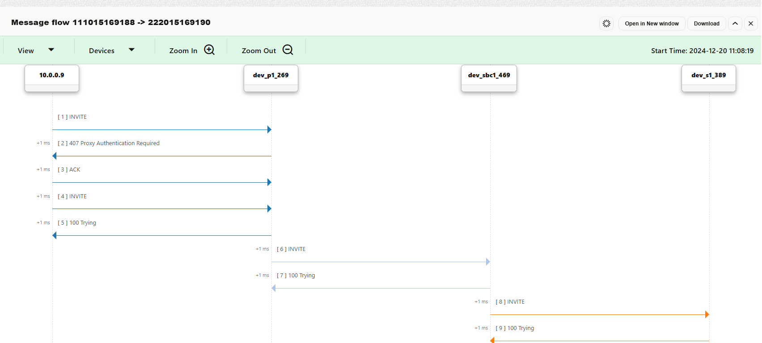The height and width of the screenshot is (343, 762).
Task: Select the dev_p1_269 device header
Action: (271, 75)
